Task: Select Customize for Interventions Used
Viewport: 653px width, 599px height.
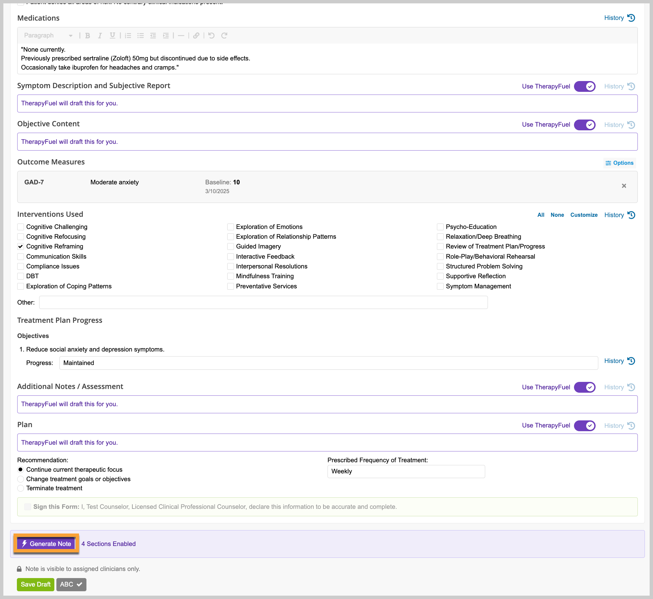Action: pos(584,215)
